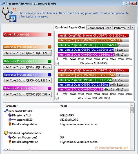Click the red Current Processor(s) color swatch

coord(50,34)
